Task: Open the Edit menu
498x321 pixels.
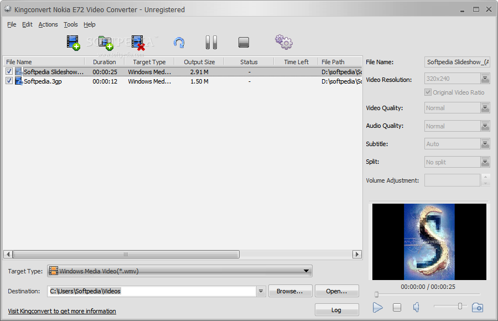Action: pyautogui.click(x=27, y=24)
